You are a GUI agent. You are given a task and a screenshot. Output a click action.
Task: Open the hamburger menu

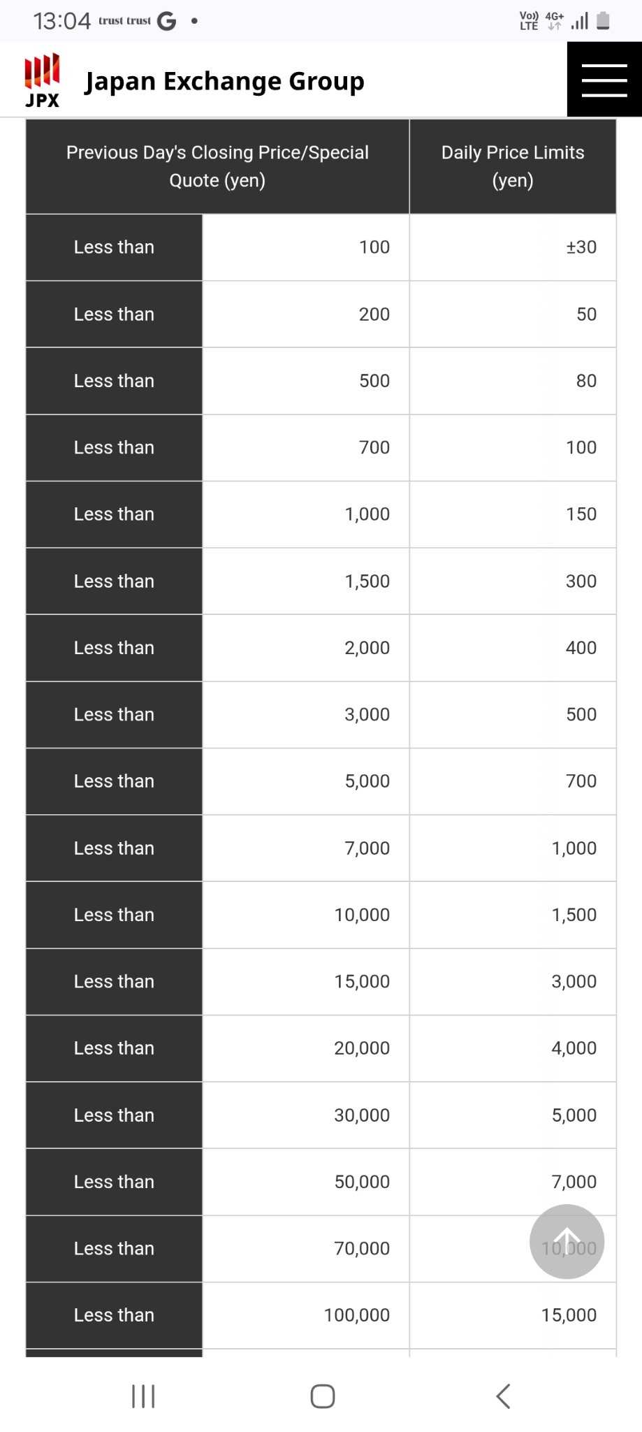[604, 80]
